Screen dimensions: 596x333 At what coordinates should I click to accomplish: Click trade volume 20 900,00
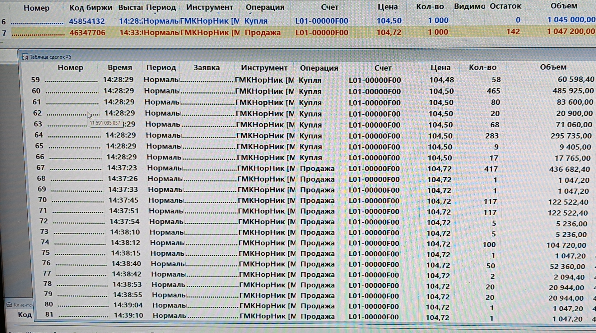point(575,113)
